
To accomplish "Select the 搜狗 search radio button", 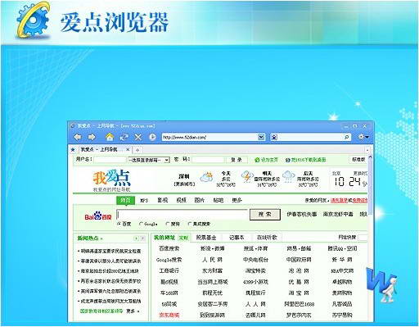I will (168, 224).
